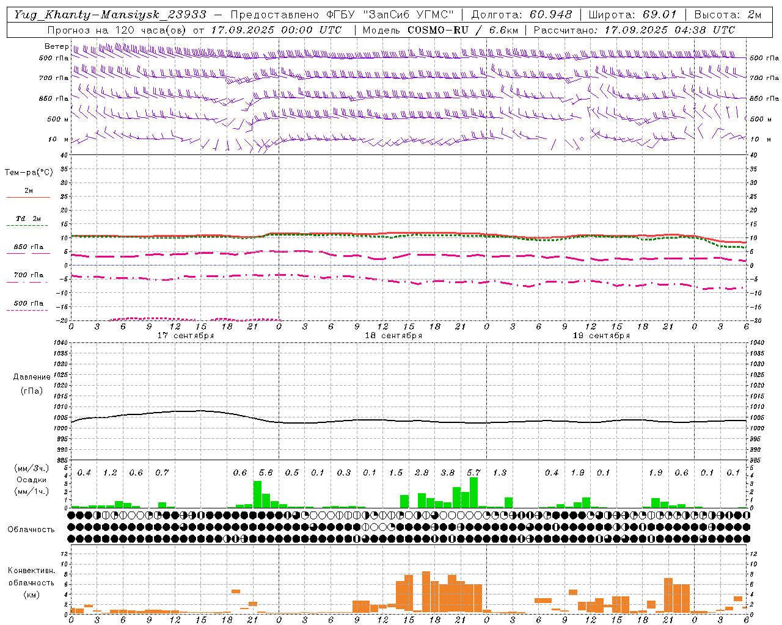
Task: Click the station title Yug_Khanty-Mansiysk_23933
Action: [110, 15]
